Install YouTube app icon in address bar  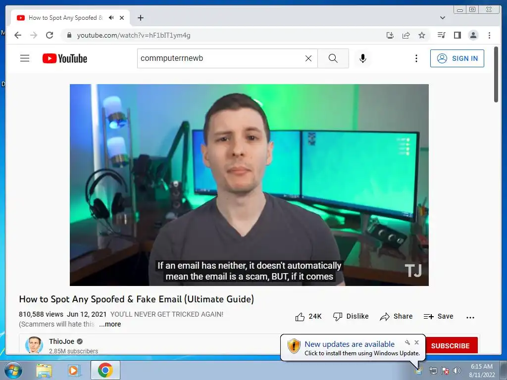[x=390, y=35]
